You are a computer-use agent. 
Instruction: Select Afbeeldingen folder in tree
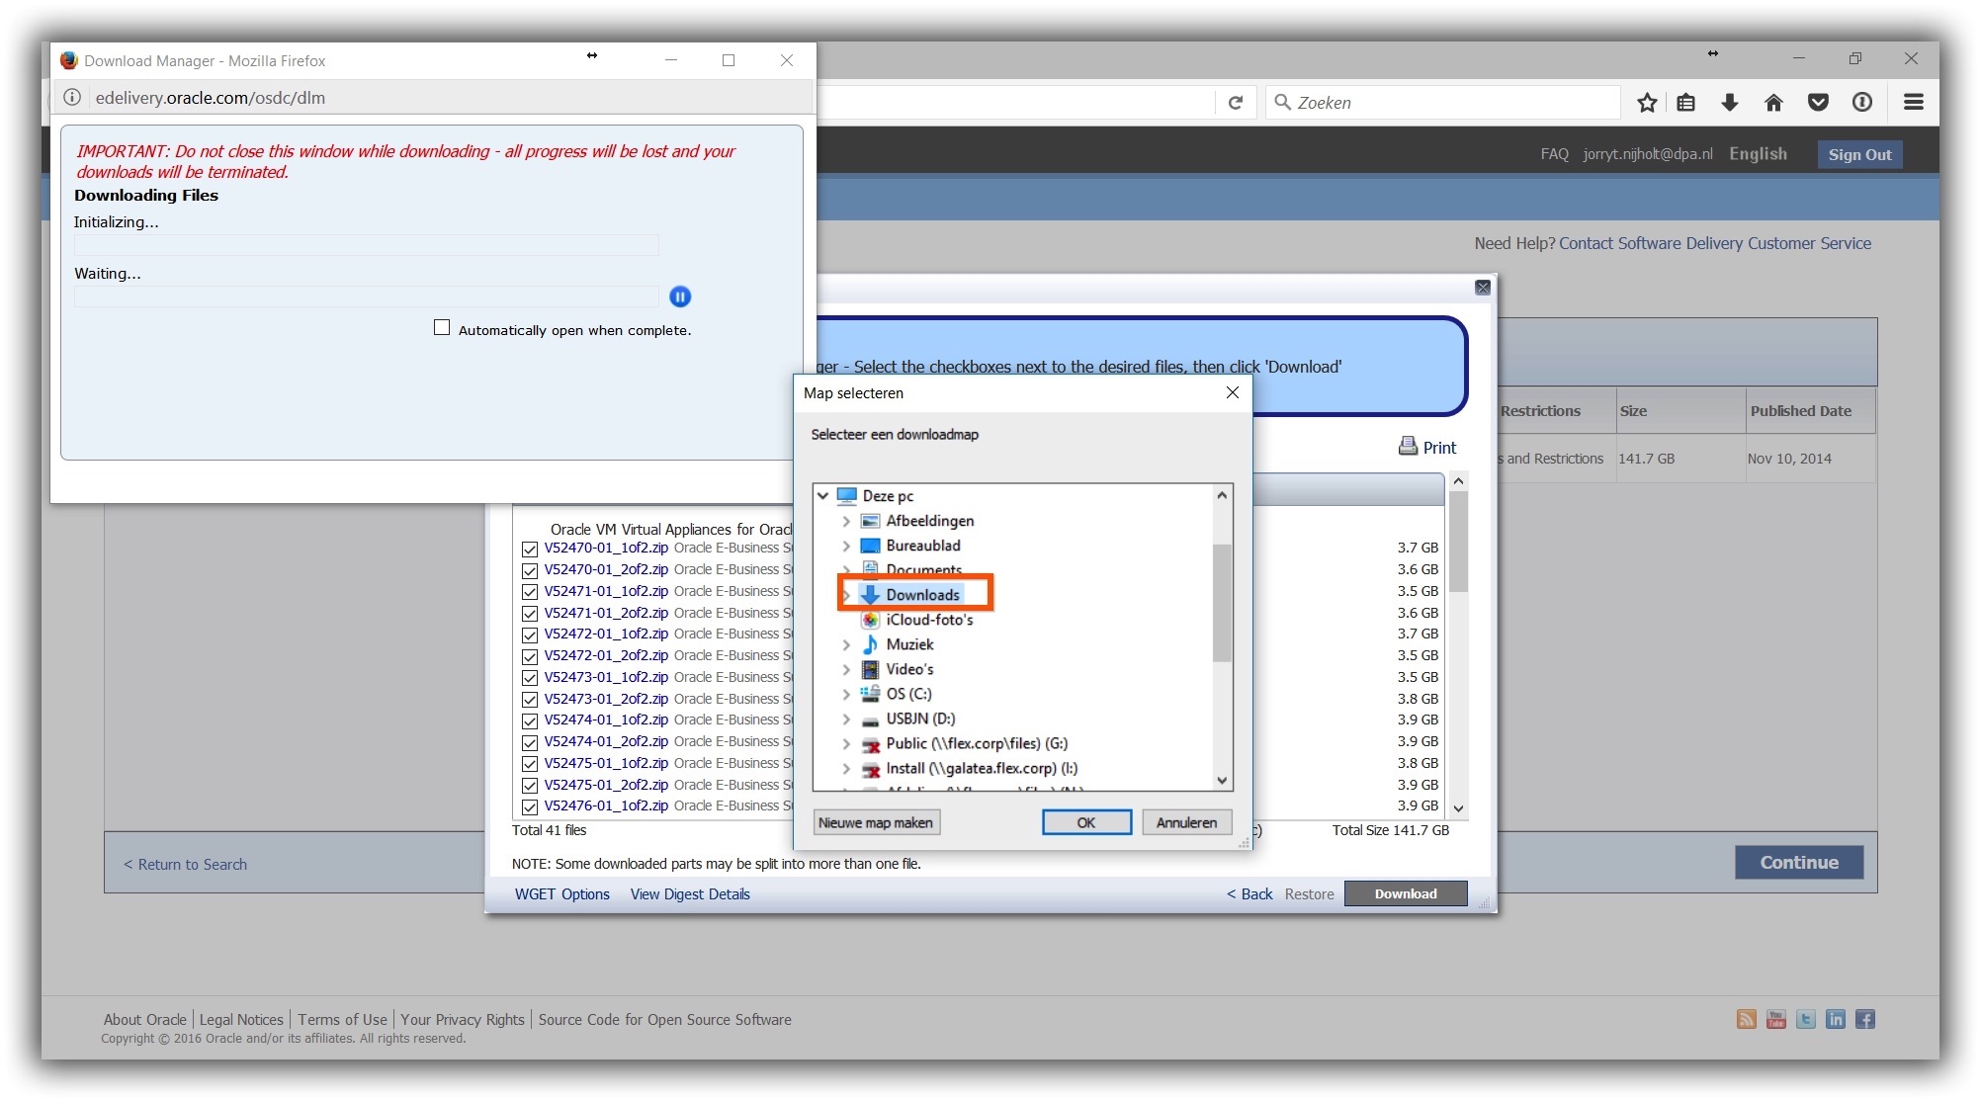(x=929, y=521)
